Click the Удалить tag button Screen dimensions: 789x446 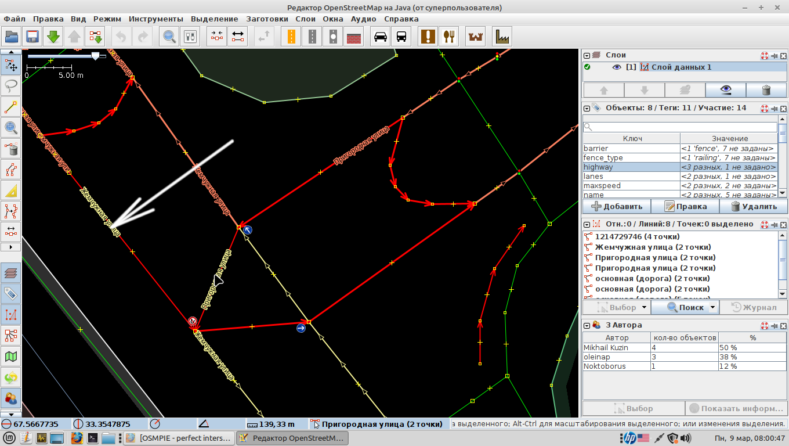click(x=753, y=206)
